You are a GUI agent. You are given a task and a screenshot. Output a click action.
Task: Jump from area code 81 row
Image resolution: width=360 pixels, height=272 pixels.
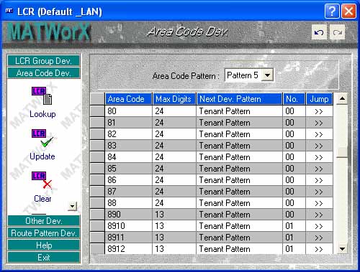tap(319, 123)
